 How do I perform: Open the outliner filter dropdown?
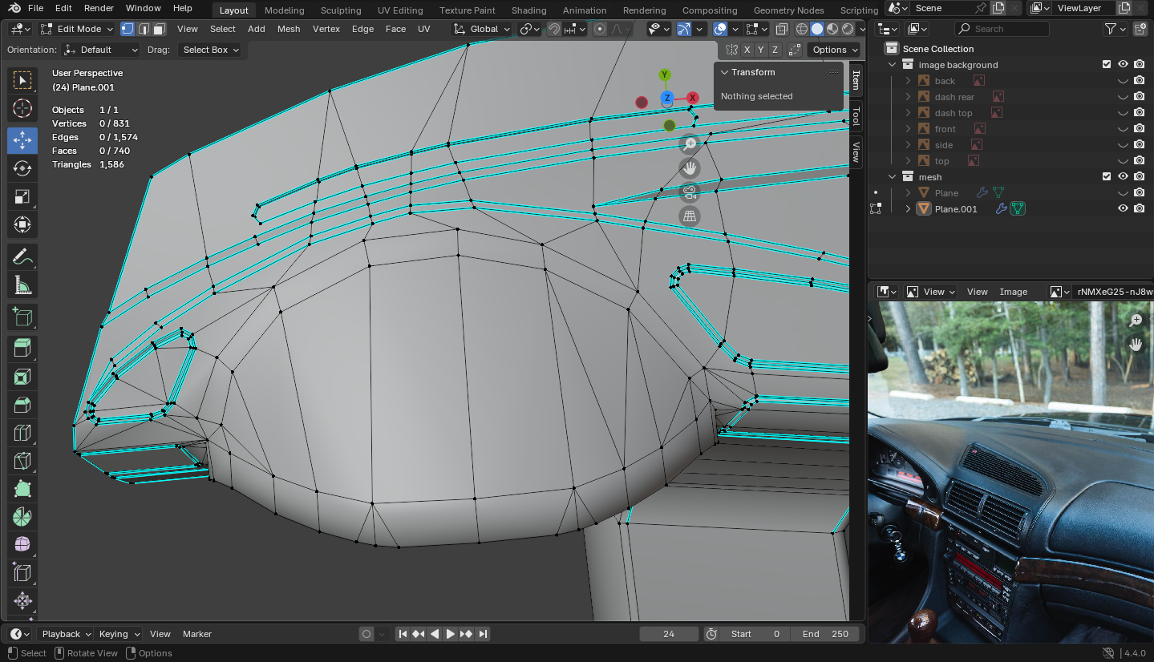(x=1116, y=29)
